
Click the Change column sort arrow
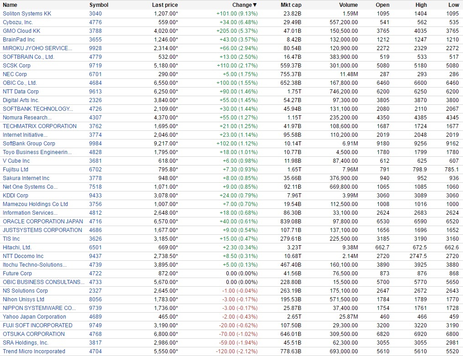255,5
